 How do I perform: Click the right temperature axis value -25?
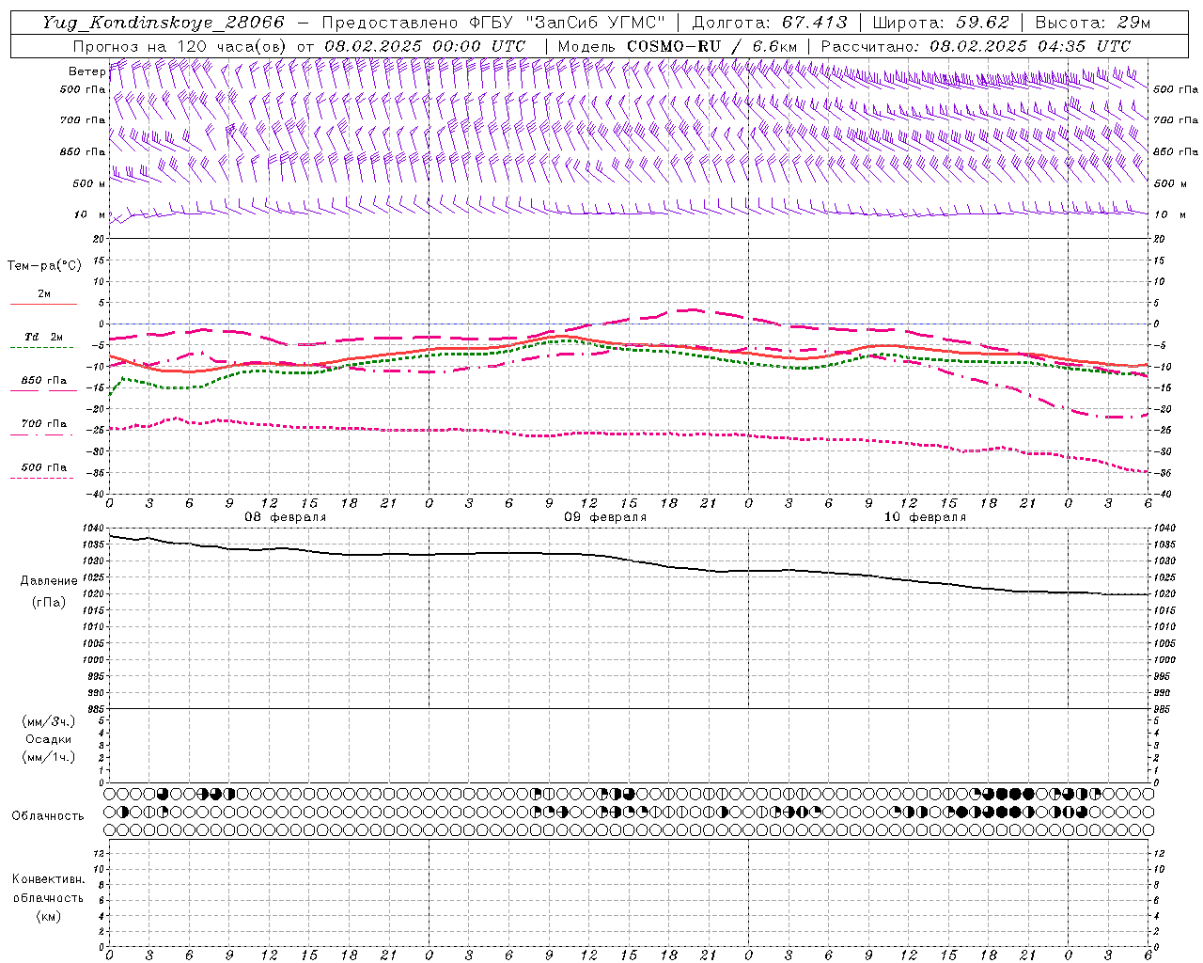(x=1162, y=430)
